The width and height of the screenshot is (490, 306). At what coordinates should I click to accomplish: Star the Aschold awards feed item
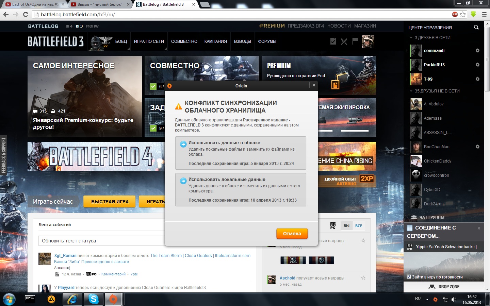(363, 278)
